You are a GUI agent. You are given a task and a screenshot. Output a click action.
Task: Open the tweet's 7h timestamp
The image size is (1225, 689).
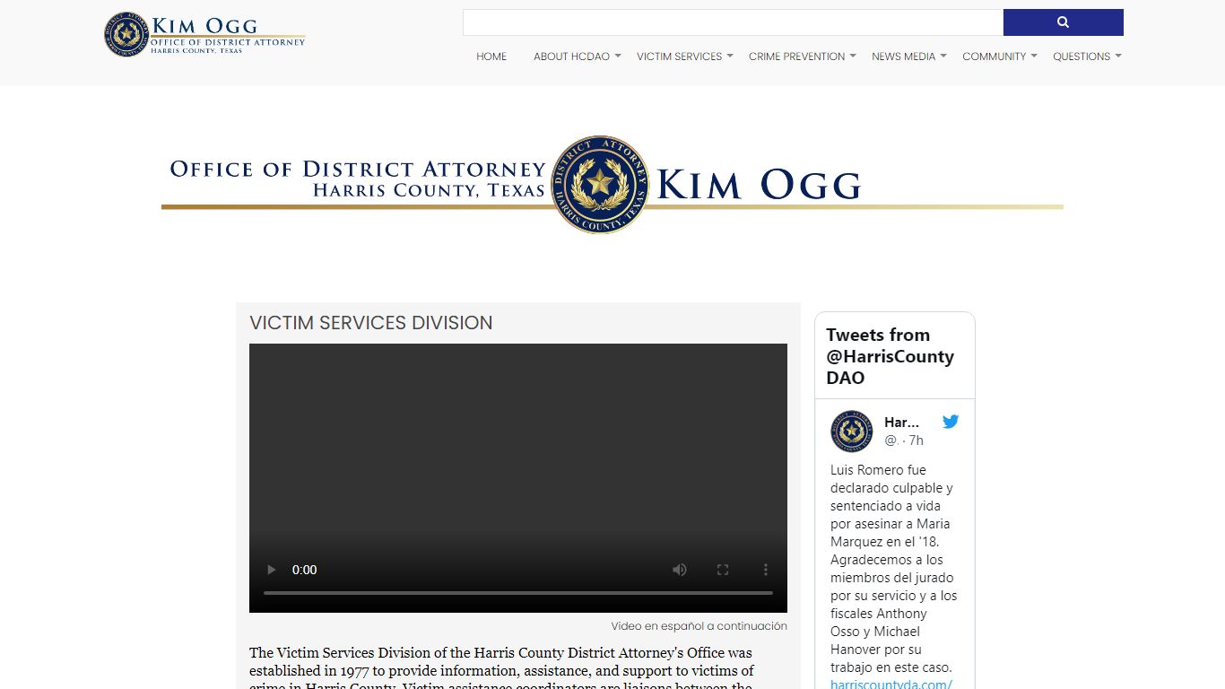pos(916,440)
